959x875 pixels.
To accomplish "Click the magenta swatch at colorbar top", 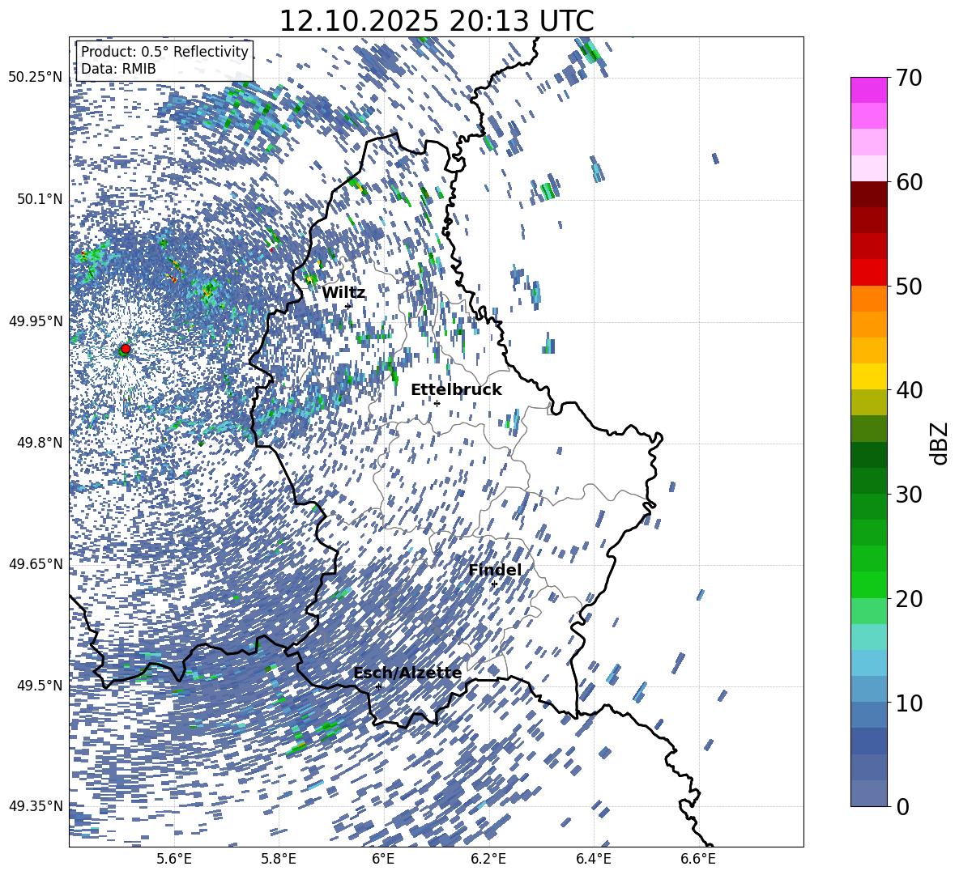I will coord(868,91).
